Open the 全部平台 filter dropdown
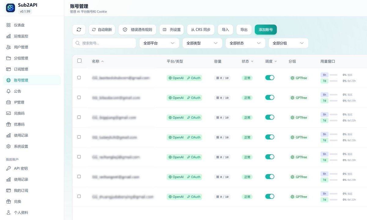 click(x=159, y=43)
